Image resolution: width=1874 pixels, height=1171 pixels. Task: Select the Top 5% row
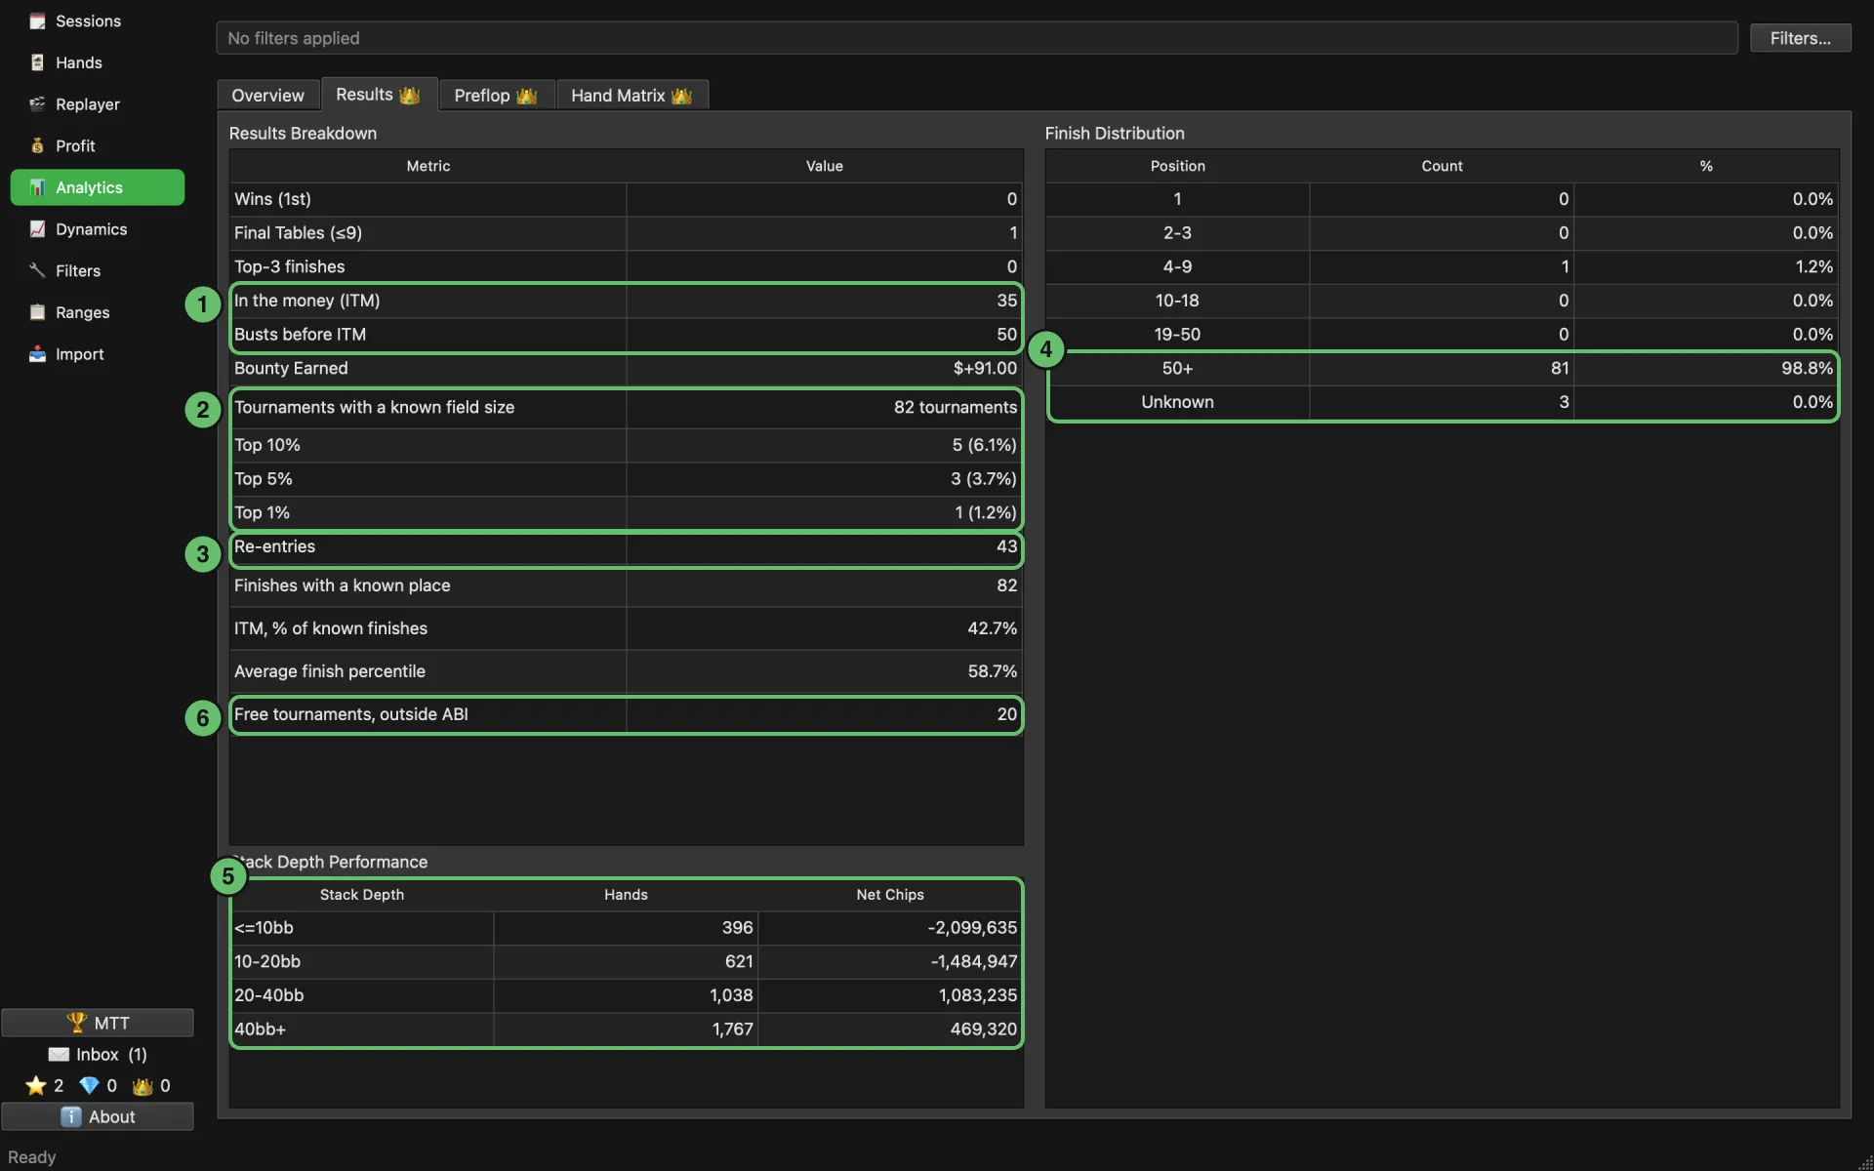(x=626, y=479)
